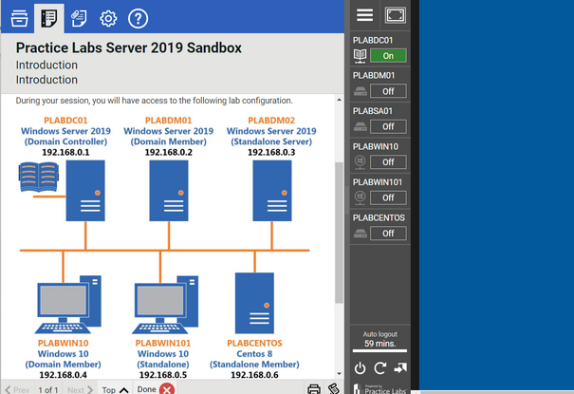Screen dimensions: 574x394
Task: Click the power icon below Auto logout
Action: [x=361, y=368]
